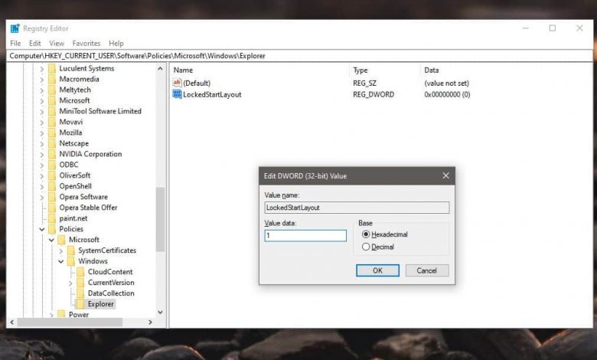
Task: Collapse the Policies key
Action: (42, 229)
